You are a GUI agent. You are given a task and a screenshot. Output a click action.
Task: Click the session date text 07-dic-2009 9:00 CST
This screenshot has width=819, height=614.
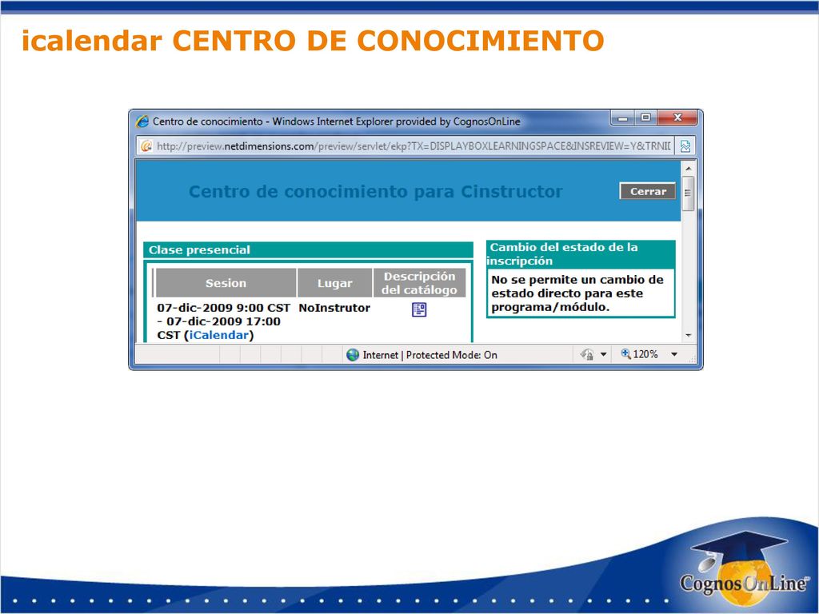click(x=224, y=308)
